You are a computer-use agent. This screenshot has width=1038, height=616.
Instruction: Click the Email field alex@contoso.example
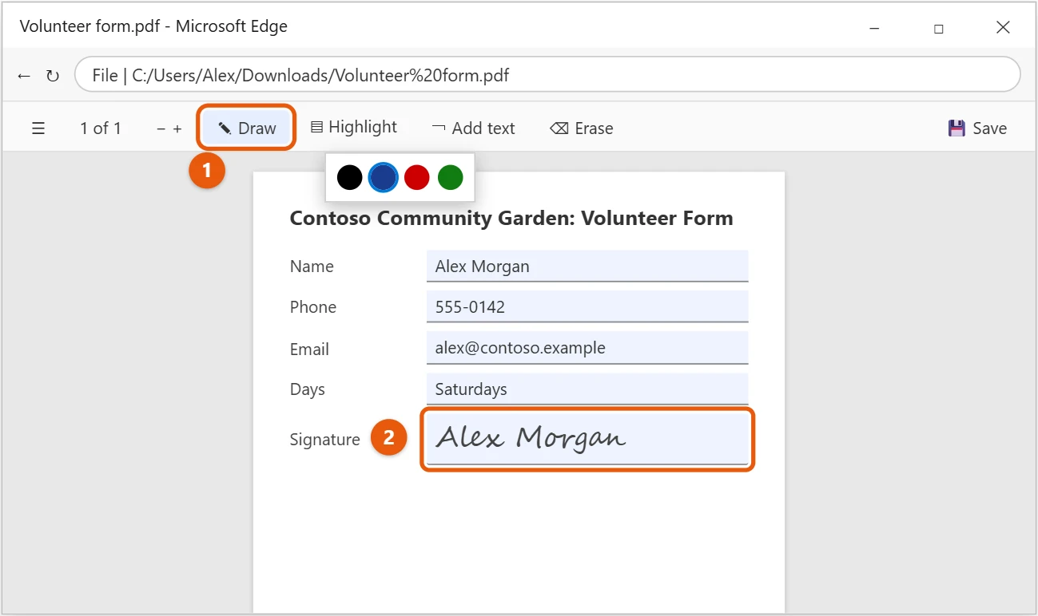[x=587, y=348]
